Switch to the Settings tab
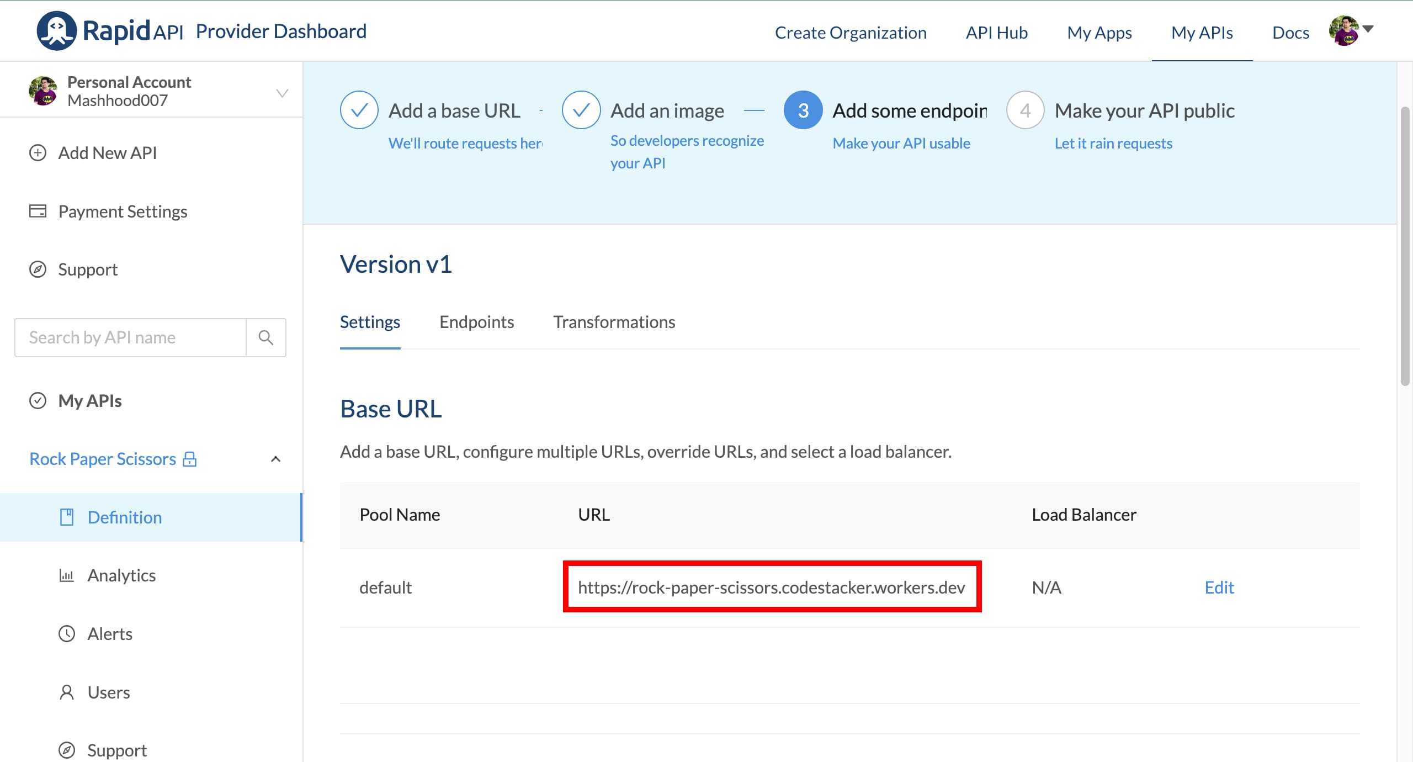The height and width of the screenshot is (762, 1413). [x=370, y=322]
